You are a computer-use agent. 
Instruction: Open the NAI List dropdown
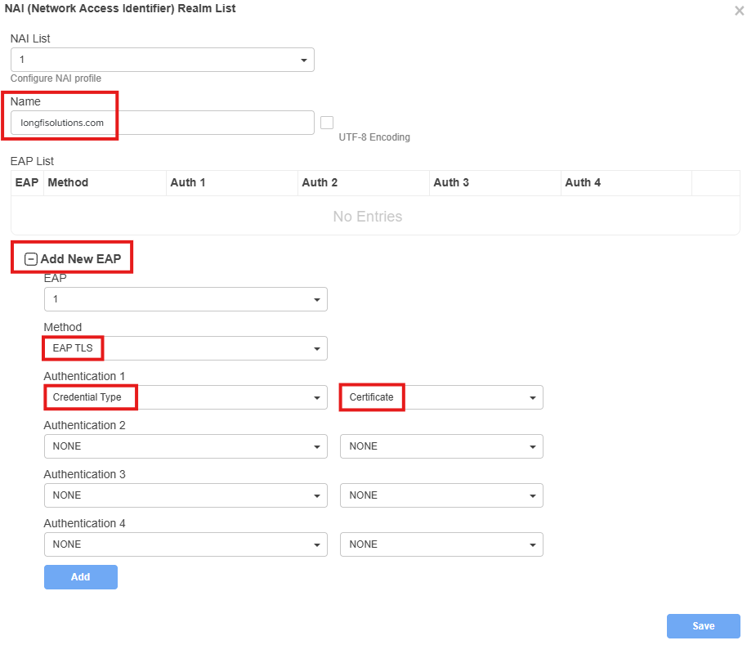click(163, 60)
